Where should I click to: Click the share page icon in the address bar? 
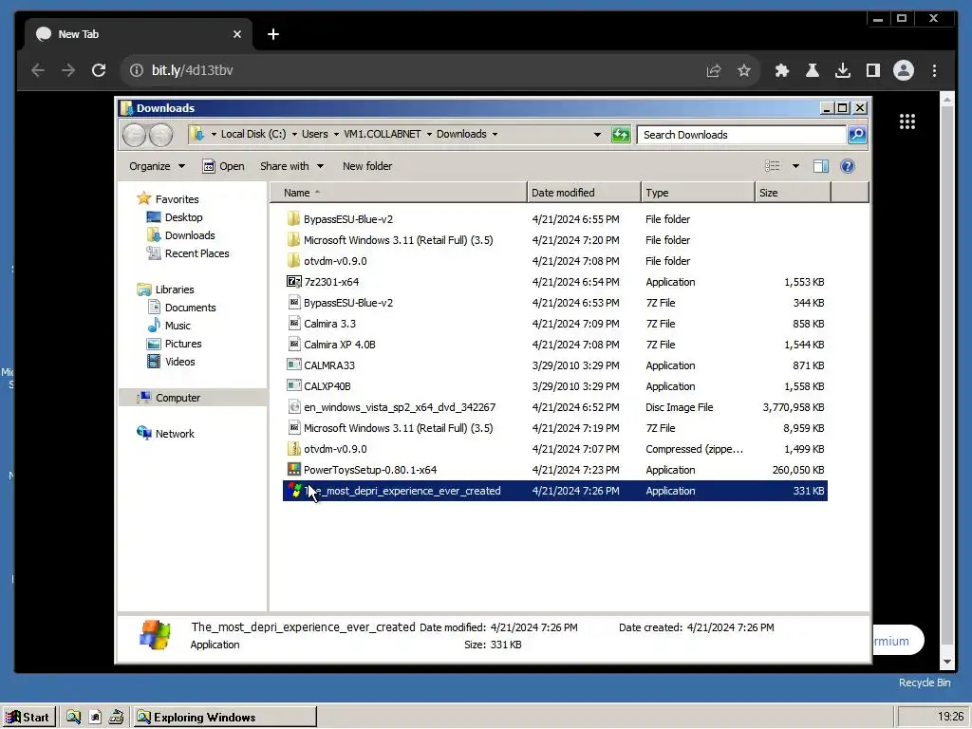coord(714,70)
